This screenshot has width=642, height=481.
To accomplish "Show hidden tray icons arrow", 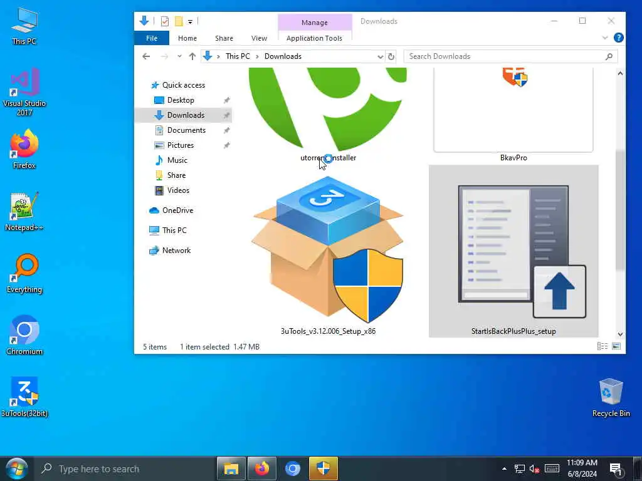I will point(505,468).
